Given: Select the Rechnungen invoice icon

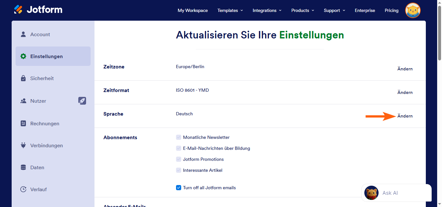Looking at the screenshot, I should [23, 123].
